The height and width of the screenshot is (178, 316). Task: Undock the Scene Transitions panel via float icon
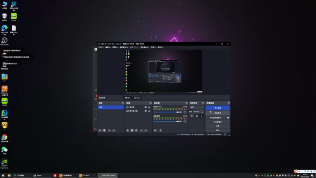tap(203, 103)
